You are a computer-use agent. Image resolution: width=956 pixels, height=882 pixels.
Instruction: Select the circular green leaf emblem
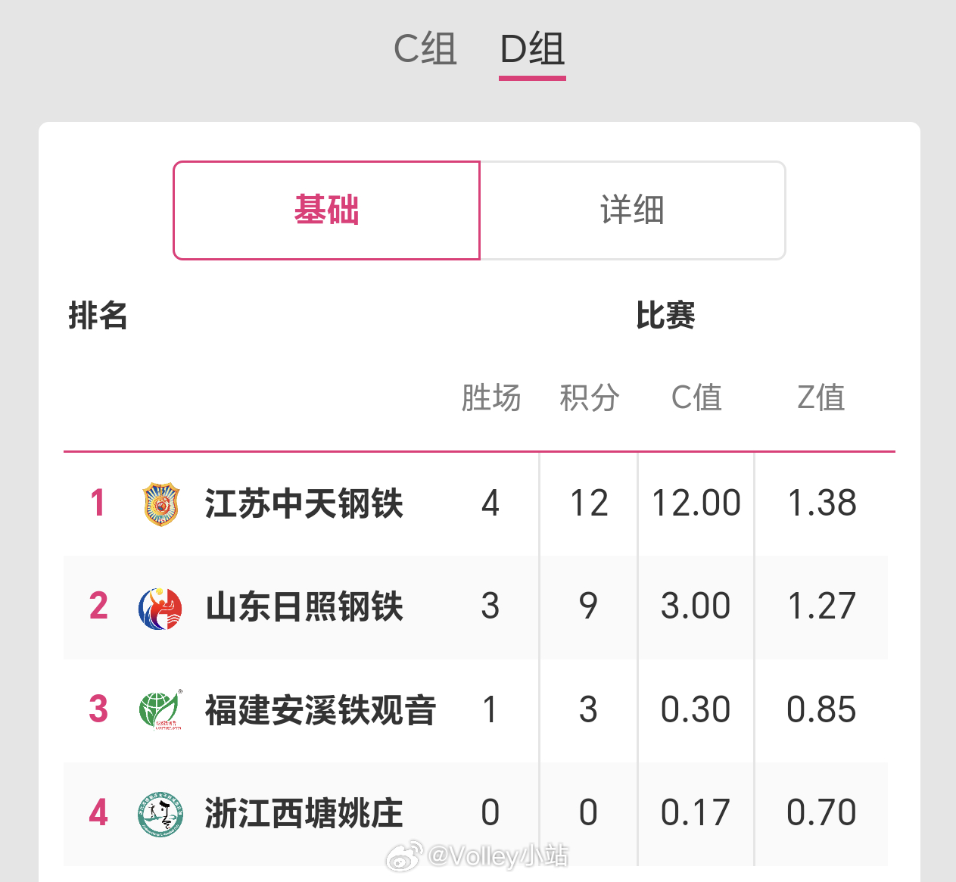coord(160,710)
